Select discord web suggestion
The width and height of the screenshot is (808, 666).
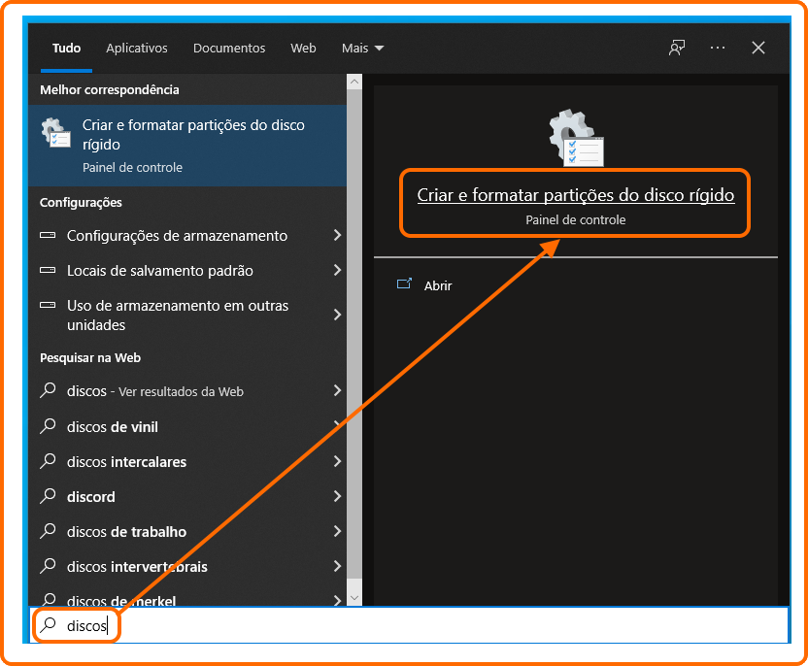click(x=187, y=496)
